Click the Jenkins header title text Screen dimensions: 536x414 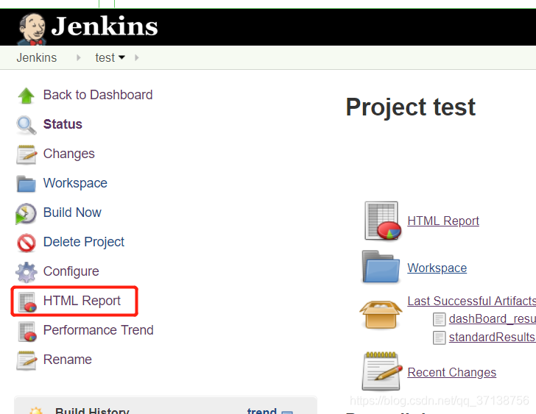(105, 26)
